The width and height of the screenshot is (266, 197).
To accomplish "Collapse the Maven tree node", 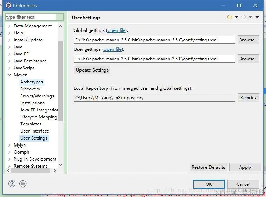I will click(9, 75).
